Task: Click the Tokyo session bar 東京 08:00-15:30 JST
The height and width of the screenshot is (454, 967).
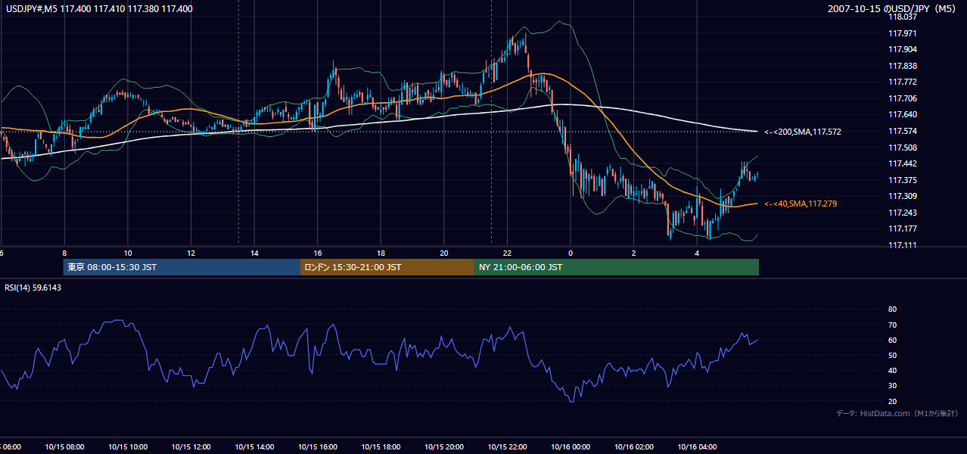Action: [182, 267]
